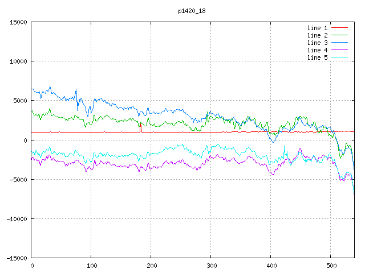Click the red line 1 legend sample
This screenshot has height=273, width=365.
pyautogui.click(x=339, y=28)
